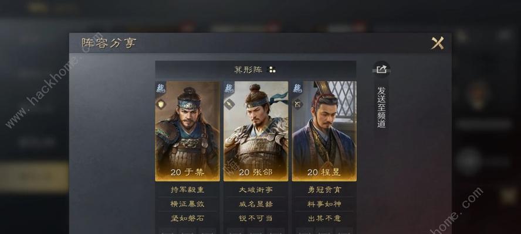The height and width of the screenshot is (234, 521).
Task: Click the spear troop icon on 张郃 card
Action: tap(229, 104)
